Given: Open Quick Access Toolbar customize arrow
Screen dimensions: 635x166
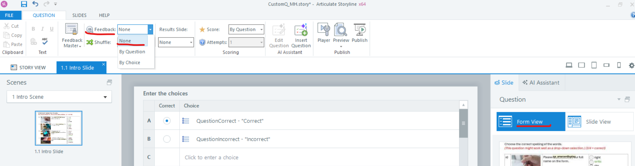Looking at the screenshot, I should click(x=56, y=4).
